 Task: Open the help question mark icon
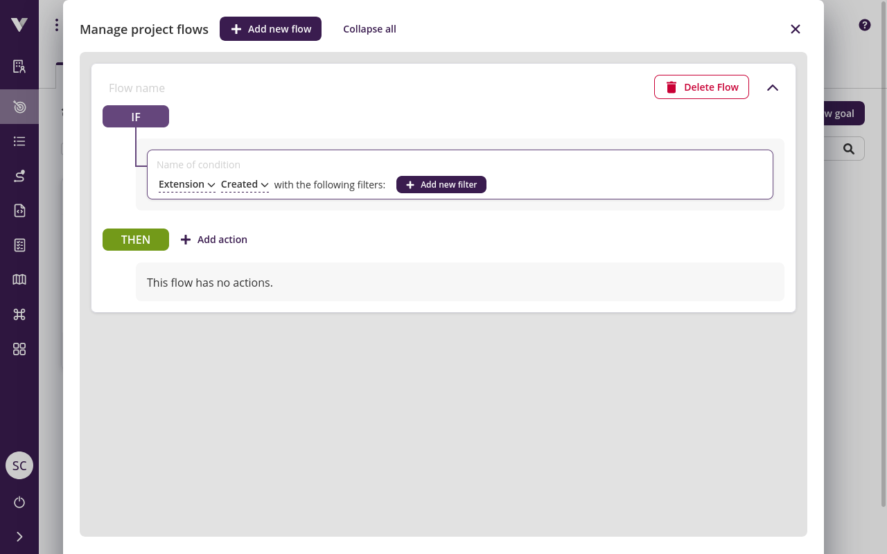[x=865, y=25]
